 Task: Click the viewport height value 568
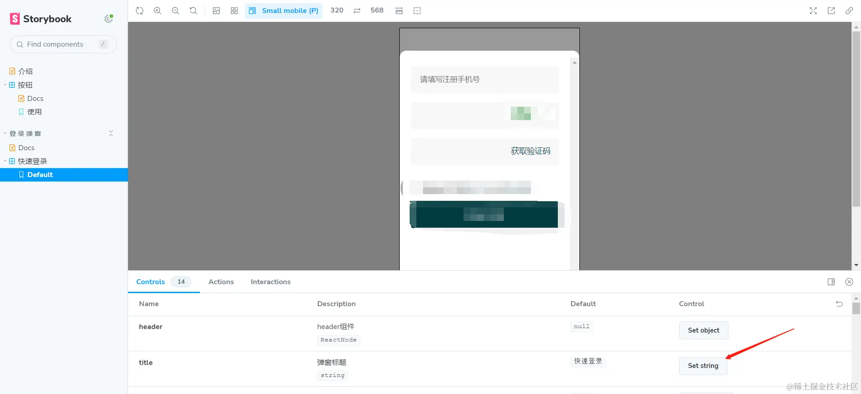377,10
